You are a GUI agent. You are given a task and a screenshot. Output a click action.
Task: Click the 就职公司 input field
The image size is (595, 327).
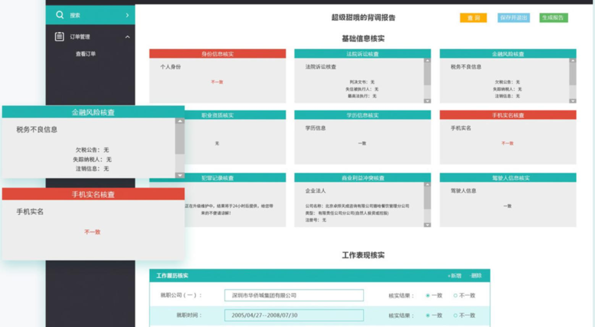[293, 296]
